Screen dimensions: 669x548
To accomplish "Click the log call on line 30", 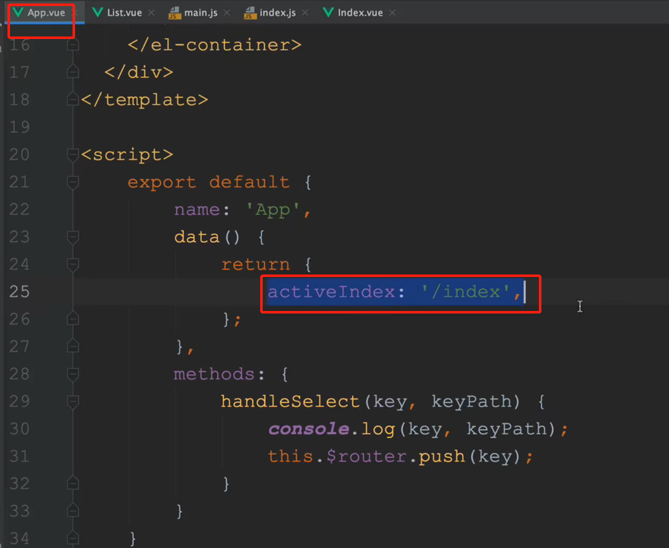I will click(378, 429).
